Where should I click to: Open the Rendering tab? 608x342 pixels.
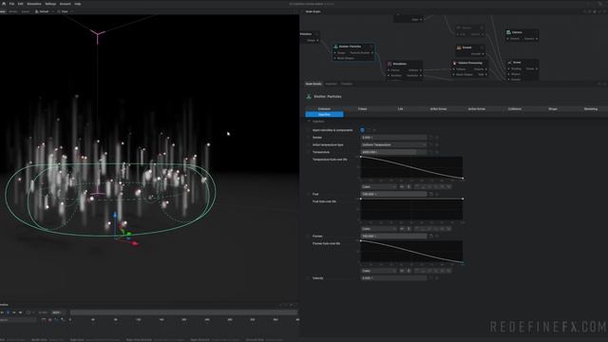[591, 109]
